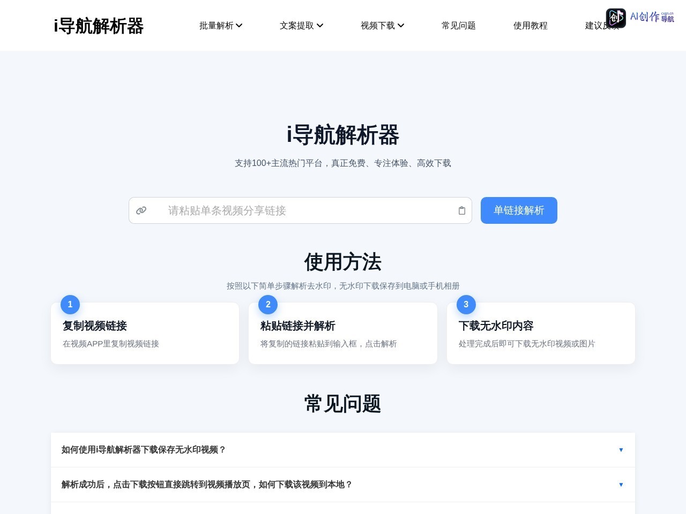The height and width of the screenshot is (514, 686).
Task: Click the arrow beside 解析成功后 question
Action: pyautogui.click(x=621, y=485)
